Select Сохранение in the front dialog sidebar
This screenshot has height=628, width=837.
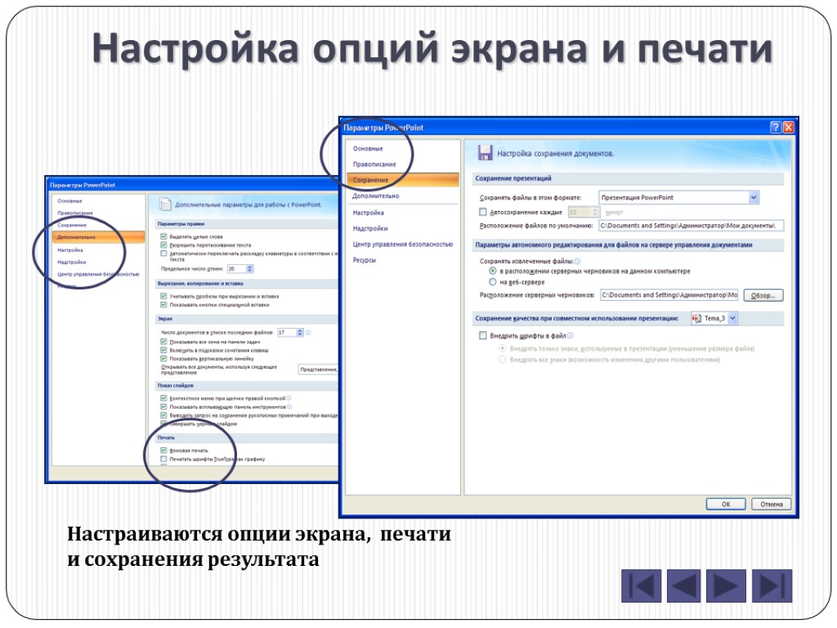[x=403, y=180]
